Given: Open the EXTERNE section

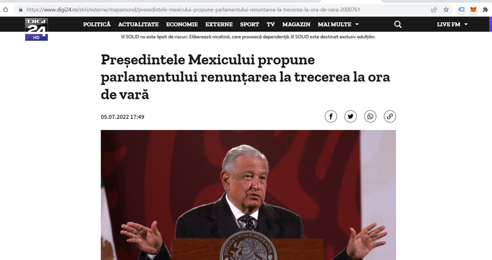Looking at the screenshot, I should tap(219, 24).
